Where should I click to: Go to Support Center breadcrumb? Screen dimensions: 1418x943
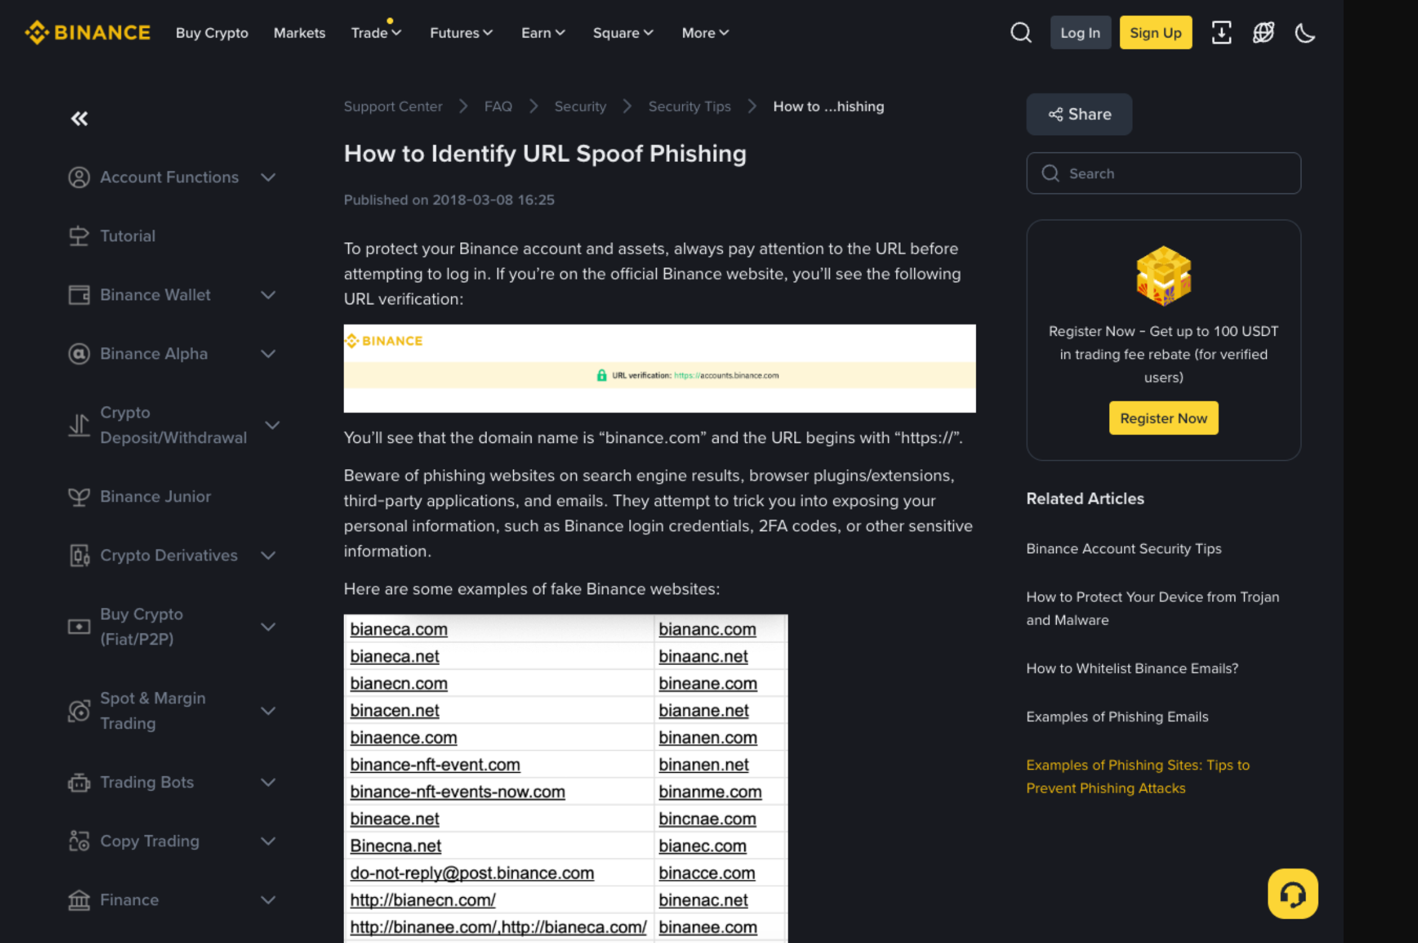(393, 107)
